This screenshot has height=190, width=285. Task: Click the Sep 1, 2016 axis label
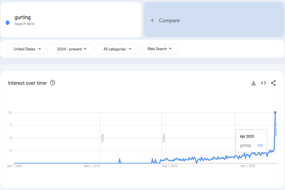(170, 166)
